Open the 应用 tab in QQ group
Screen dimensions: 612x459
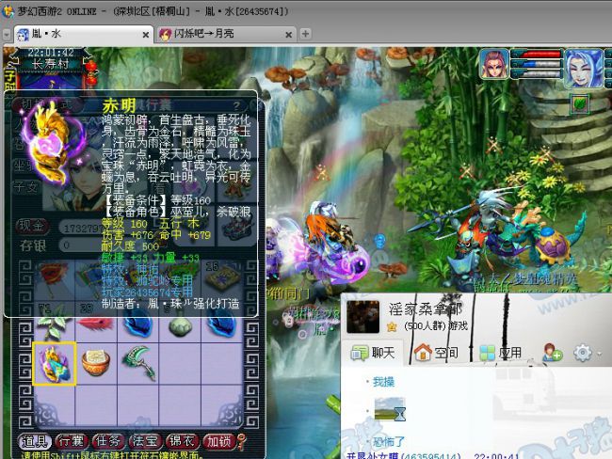tap(500, 353)
